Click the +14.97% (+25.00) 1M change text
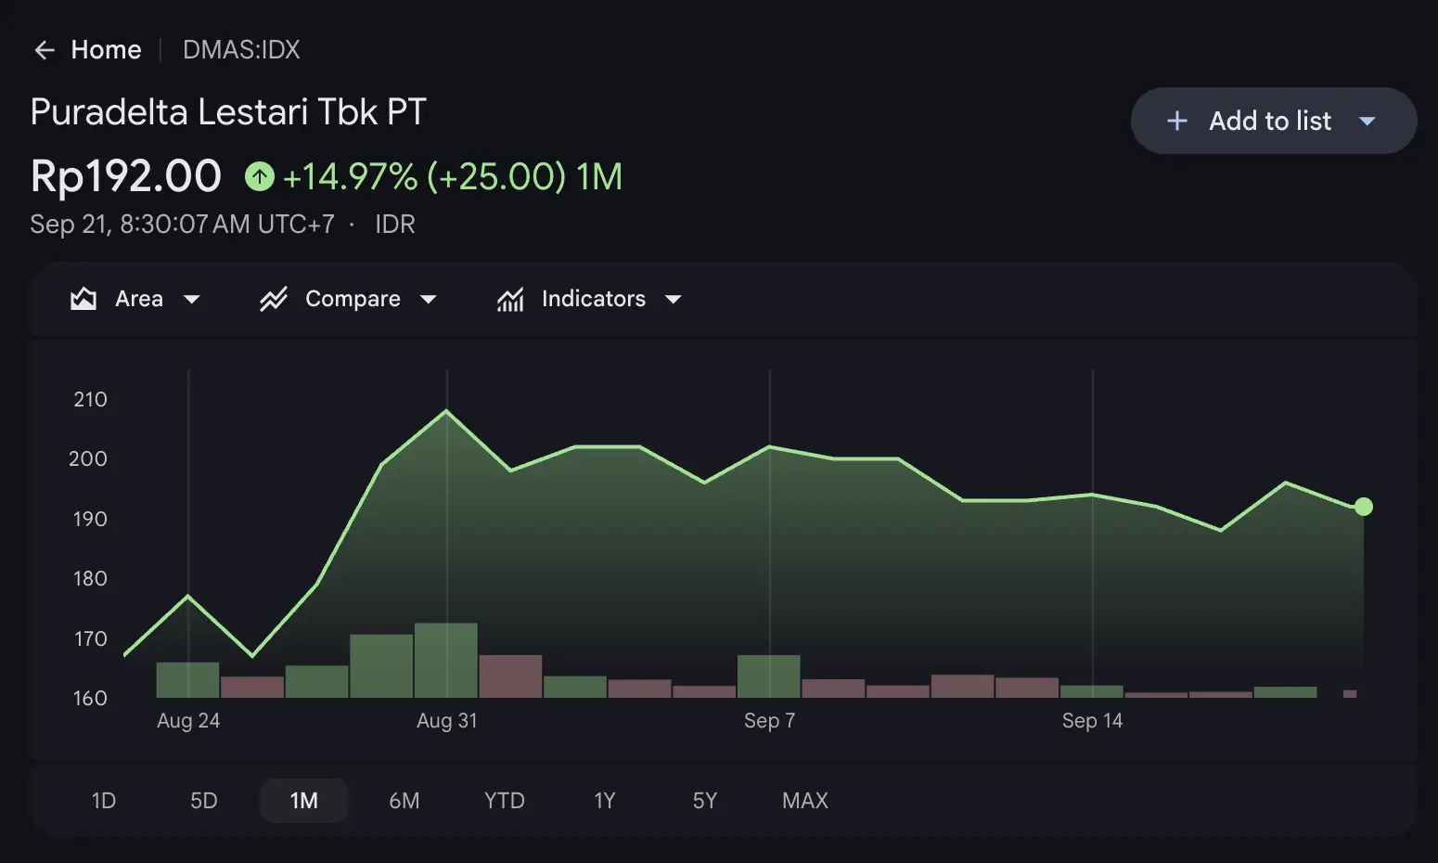1438x863 pixels. (x=453, y=176)
